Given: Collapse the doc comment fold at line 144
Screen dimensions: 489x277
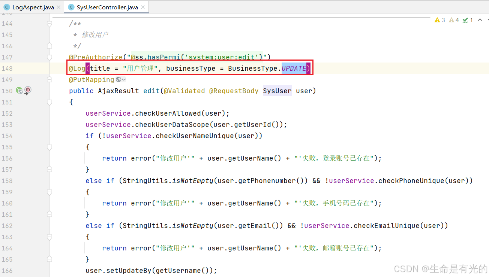Looking at the screenshot, I should [49, 24].
